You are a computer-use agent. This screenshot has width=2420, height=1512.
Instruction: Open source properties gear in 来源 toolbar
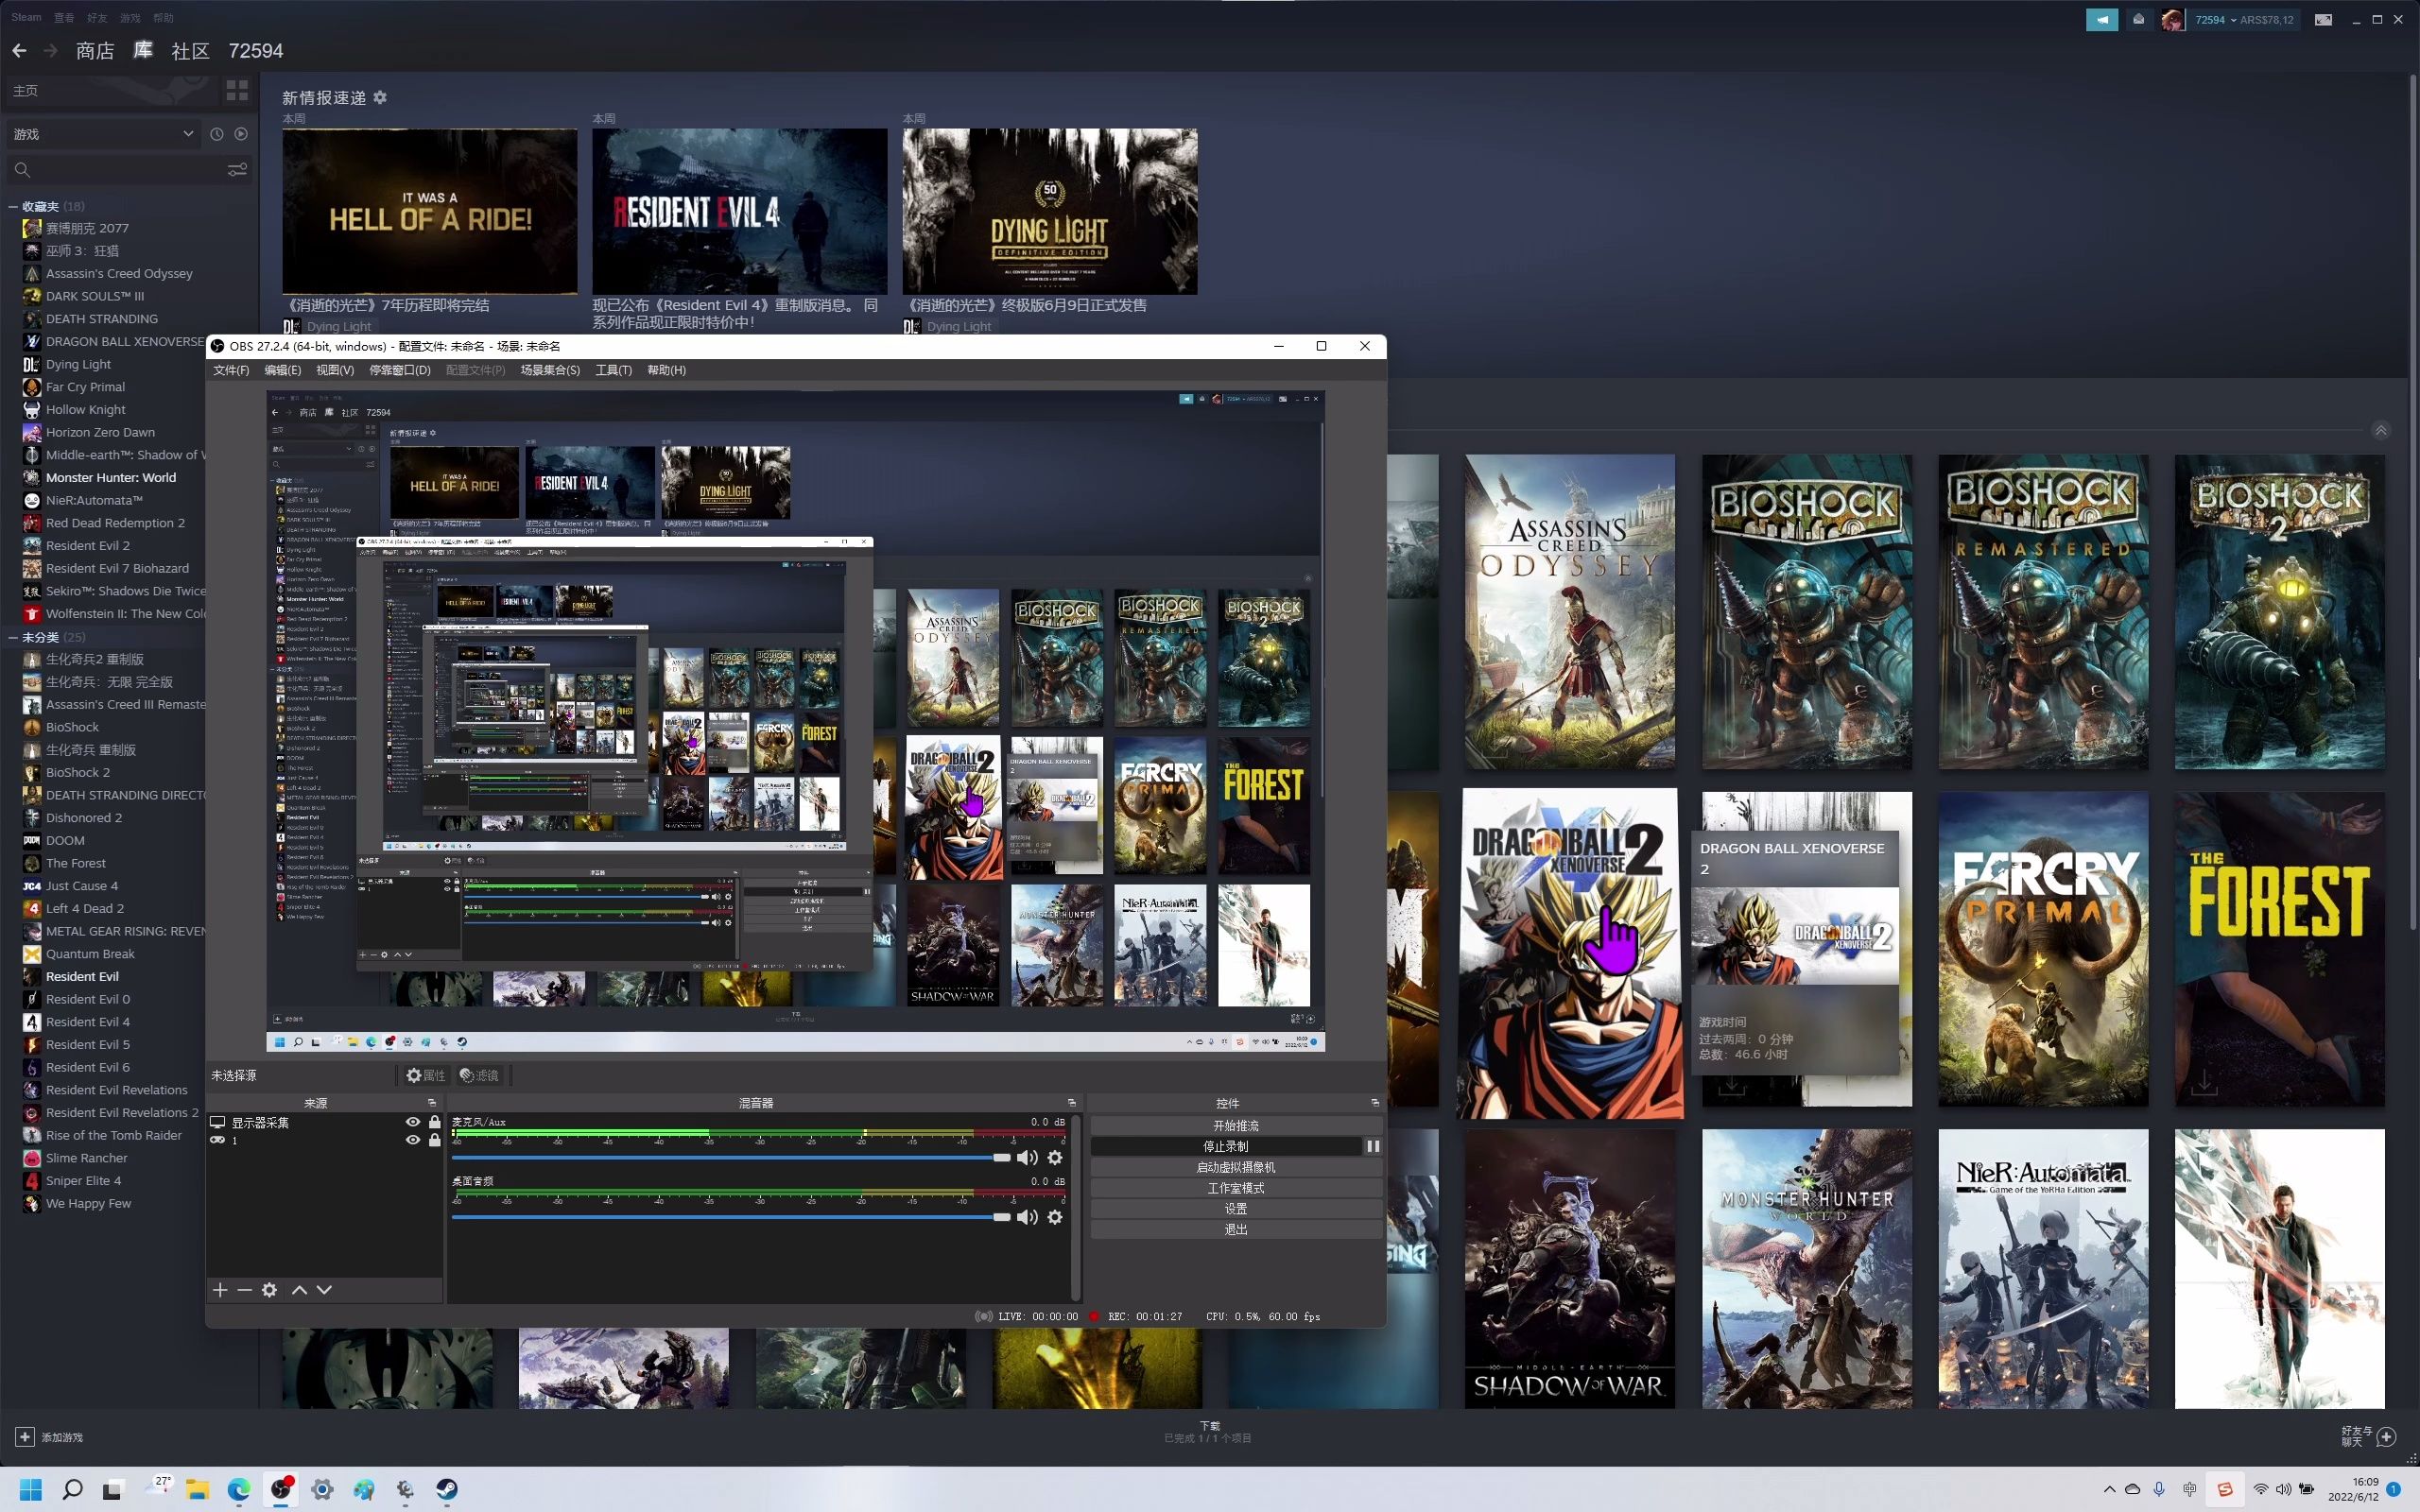(269, 1290)
